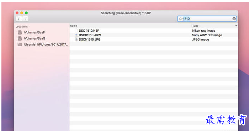The width and height of the screenshot is (249, 131).
Task: Select the file DSCN1510.JPG
Action: (x=90, y=40)
